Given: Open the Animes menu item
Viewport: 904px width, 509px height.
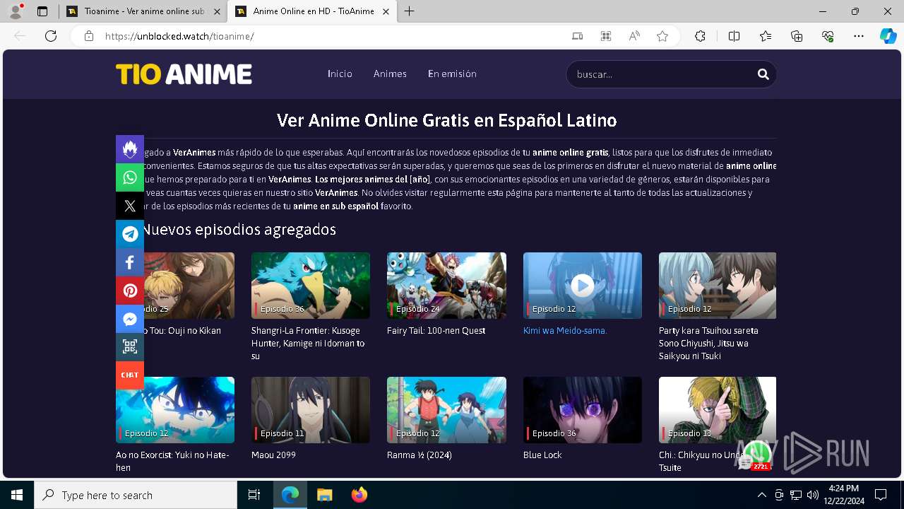Looking at the screenshot, I should point(390,74).
